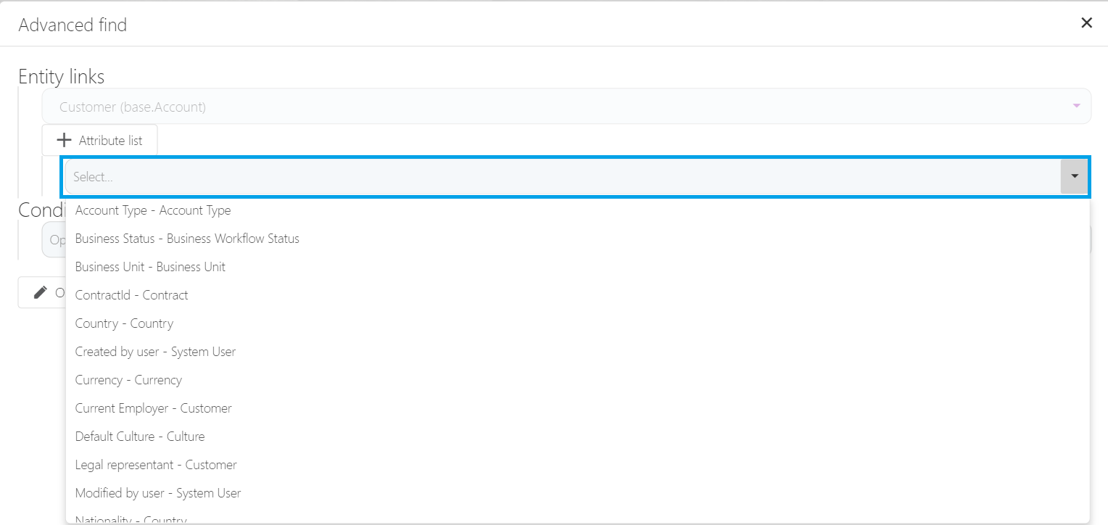Viewport: 1108px width, 525px height.
Task: Select Default Culture - Culture option
Action: coord(140,437)
